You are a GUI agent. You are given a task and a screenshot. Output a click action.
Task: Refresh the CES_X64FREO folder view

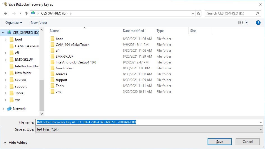click(x=199, y=13)
